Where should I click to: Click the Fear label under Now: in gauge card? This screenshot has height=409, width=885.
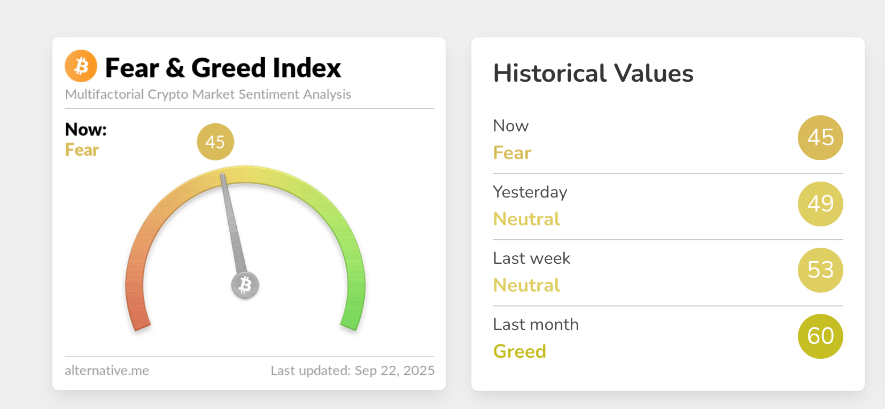click(x=82, y=150)
